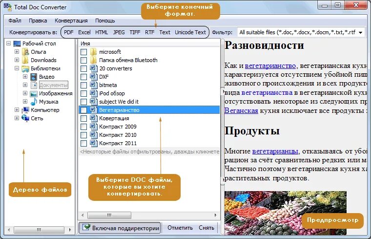
Task: Open the Файл menu
Action: click(15, 21)
